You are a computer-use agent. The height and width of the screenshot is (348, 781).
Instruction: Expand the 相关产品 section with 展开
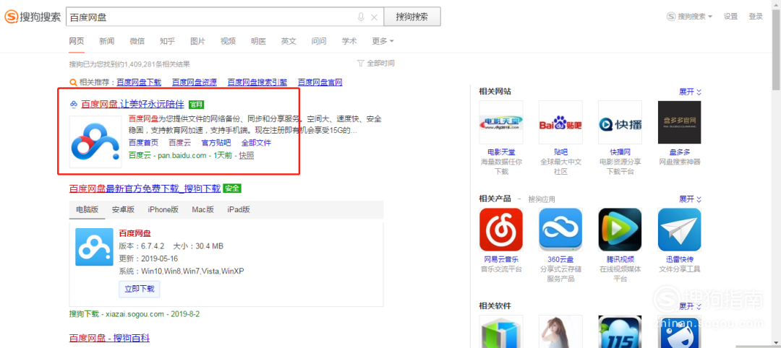pos(690,199)
